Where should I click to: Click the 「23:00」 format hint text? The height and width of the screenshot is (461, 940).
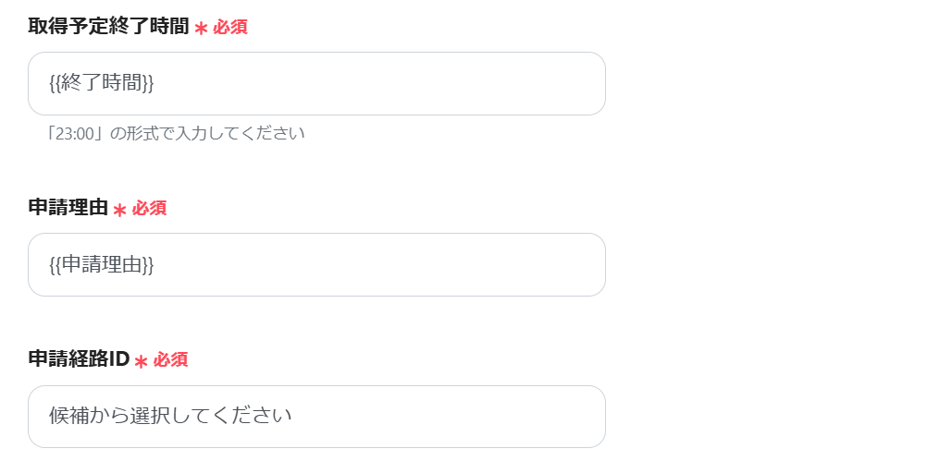coord(76,134)
